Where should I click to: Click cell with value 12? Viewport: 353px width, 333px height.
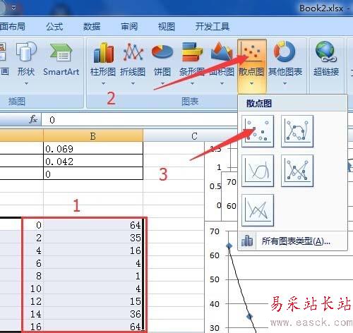(x=33, y=301)
